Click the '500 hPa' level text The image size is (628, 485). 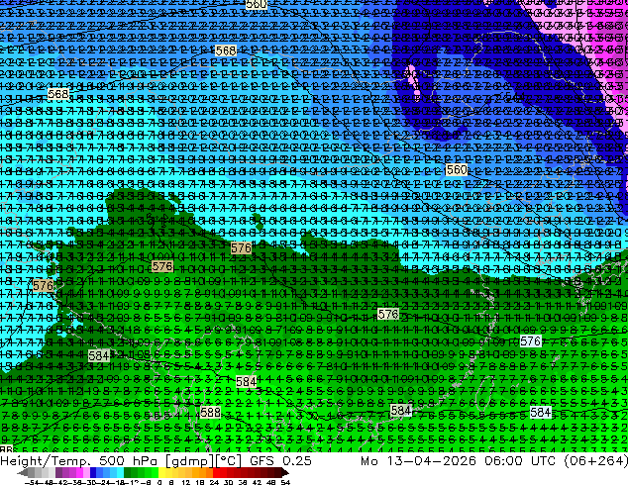(x=130, y=461)
